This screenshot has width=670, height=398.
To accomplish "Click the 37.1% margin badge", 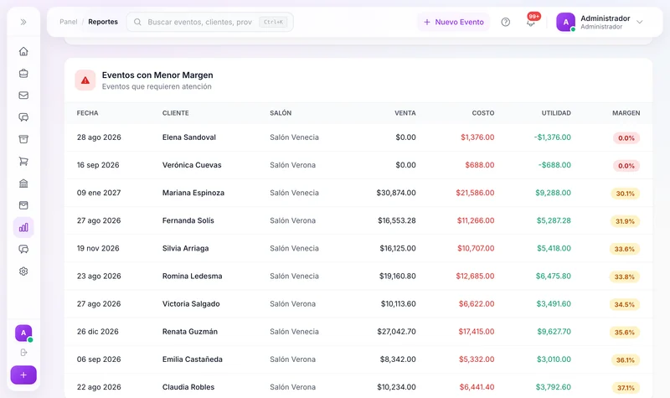I will [x=626, y=388].
